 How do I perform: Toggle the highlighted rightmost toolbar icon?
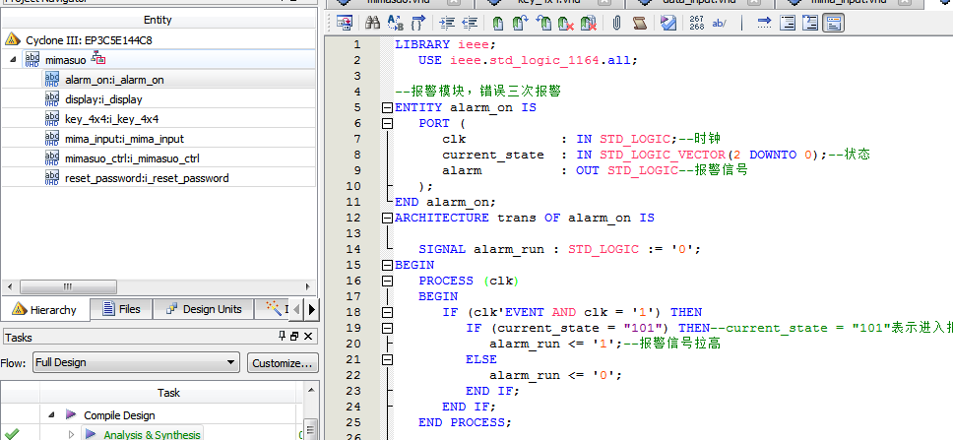point(833,23)
